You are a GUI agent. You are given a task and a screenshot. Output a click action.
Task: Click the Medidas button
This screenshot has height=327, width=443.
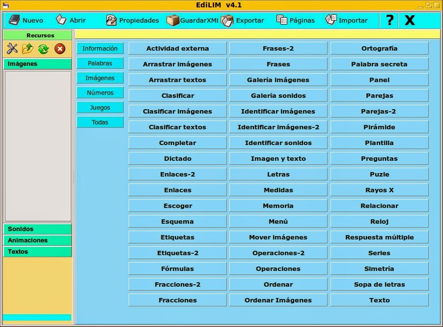(x=278, y=190)
